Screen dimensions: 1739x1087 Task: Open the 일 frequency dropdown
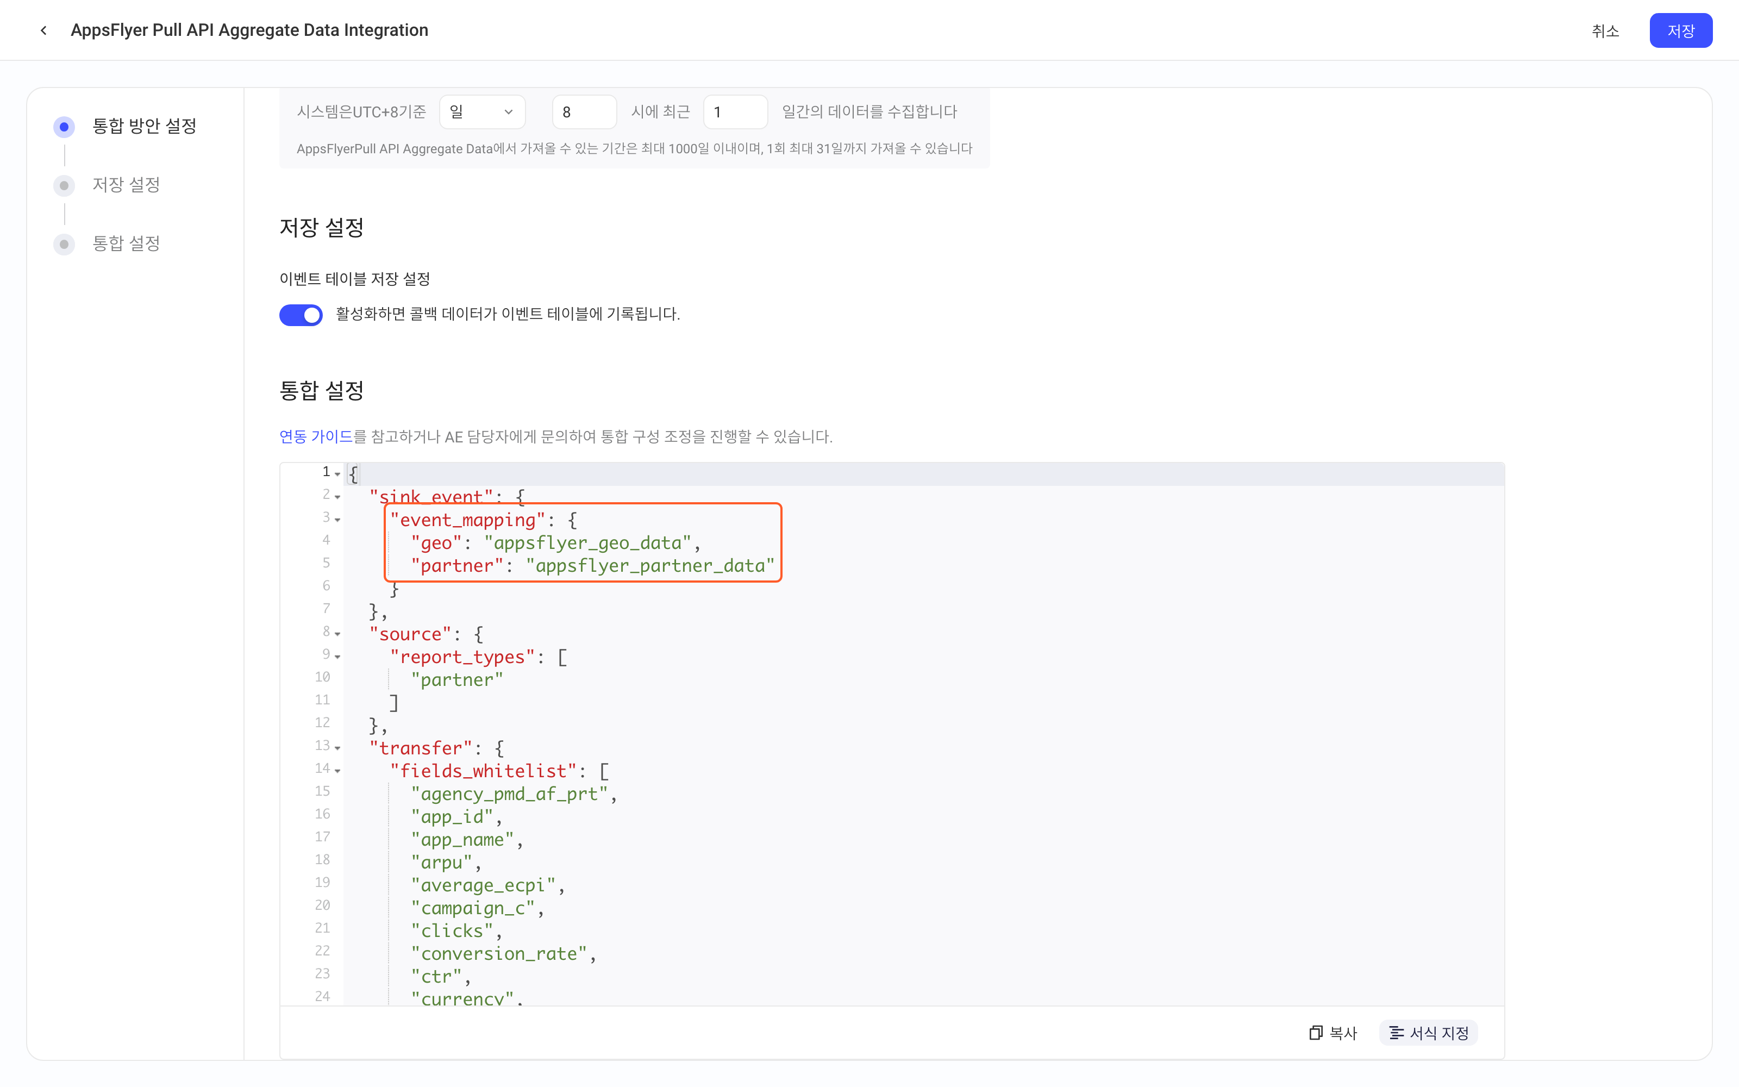[x=482, y=111]
